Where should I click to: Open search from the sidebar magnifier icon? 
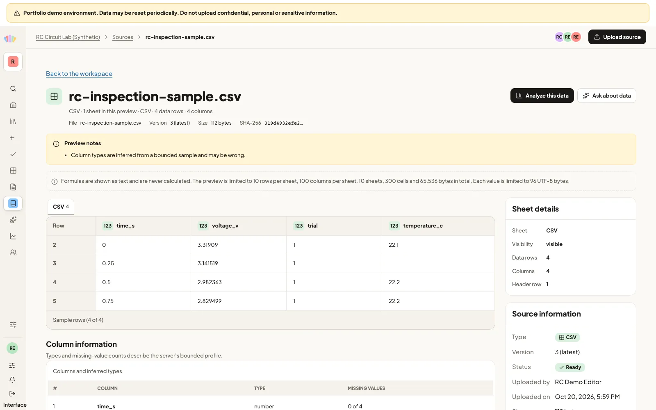[13, 89]
